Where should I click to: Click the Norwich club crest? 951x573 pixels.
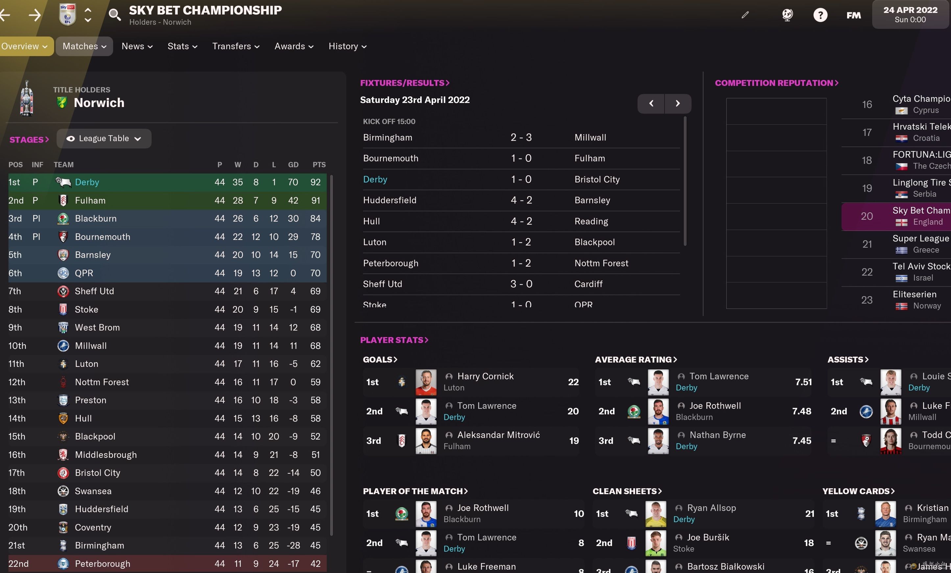(x=61, y=103)
